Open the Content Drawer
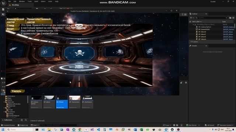Viewport: 236px width, 132px height. point(8,125)
